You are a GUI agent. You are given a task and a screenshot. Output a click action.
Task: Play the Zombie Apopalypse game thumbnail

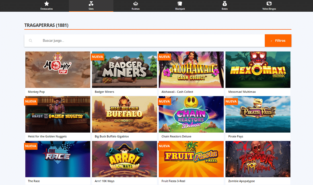[258, 159]
